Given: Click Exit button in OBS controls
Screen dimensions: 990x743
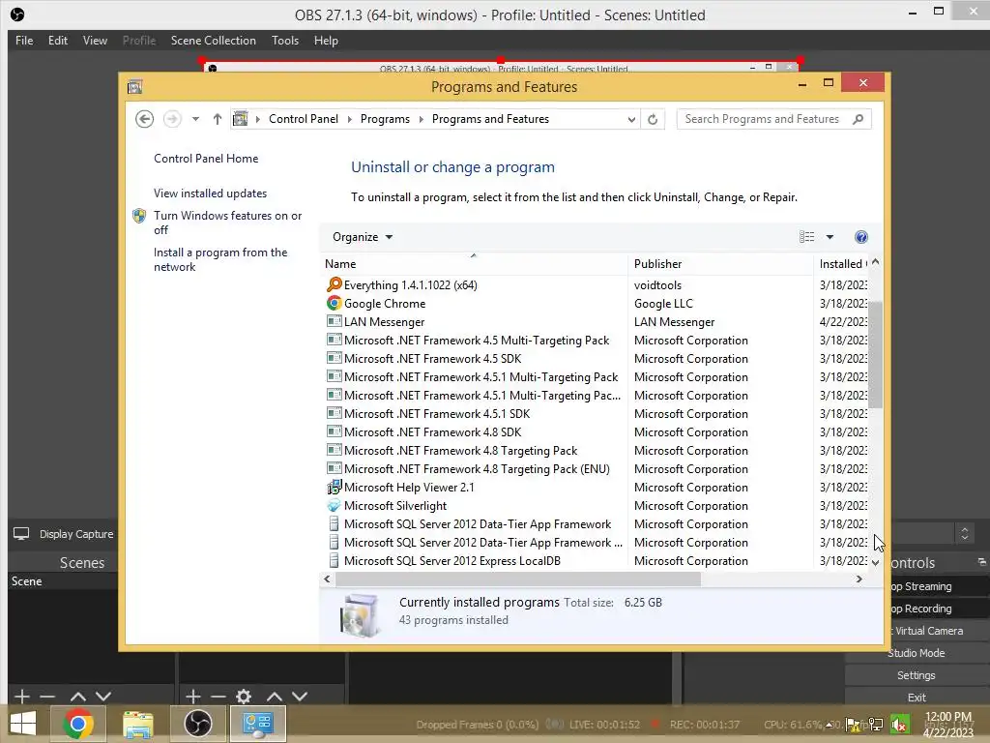Looking at the screenshot, I should tap(917, 698).
